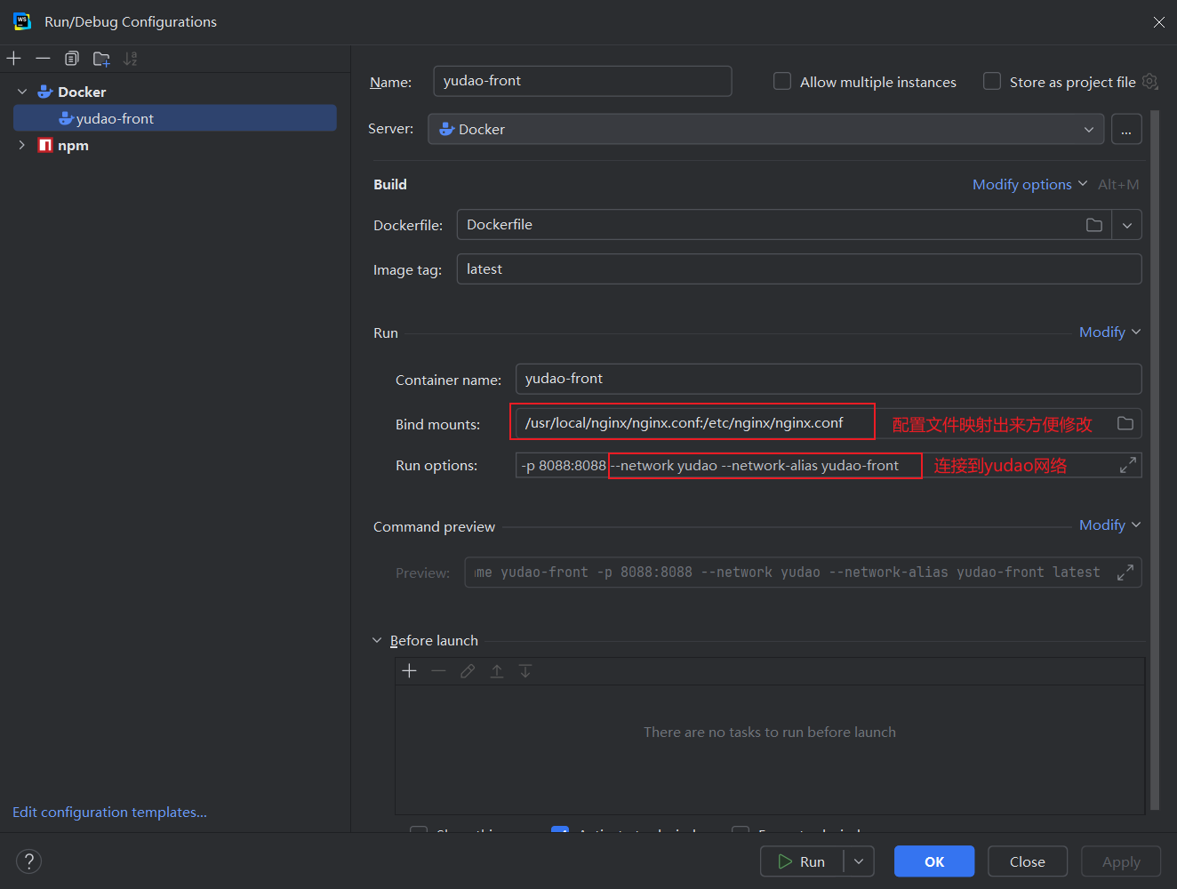Screen dimensions: 1177x889
Task: Open the Server Docker dropdown
Action: pos(766,129)
